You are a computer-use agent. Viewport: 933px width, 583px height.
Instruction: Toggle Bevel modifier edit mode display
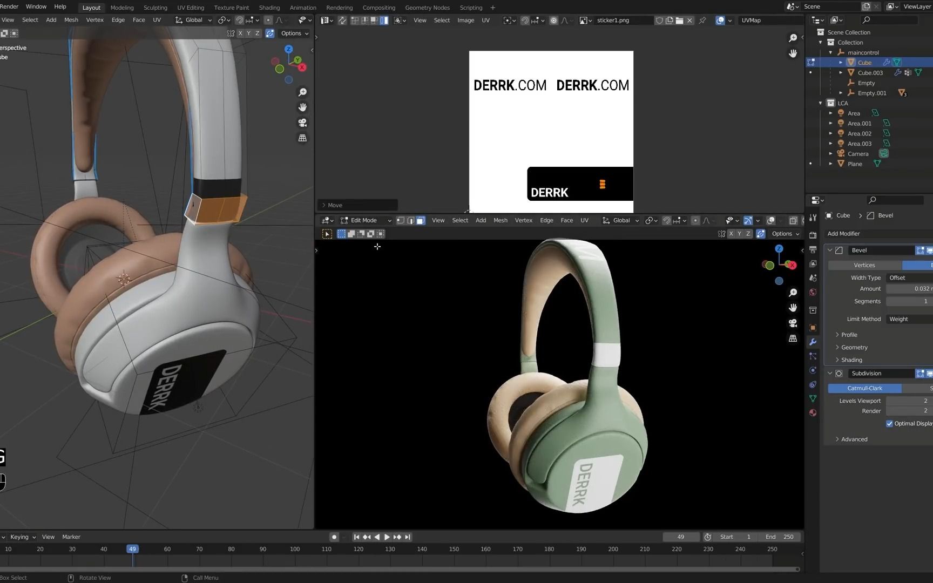coord(920,250)
